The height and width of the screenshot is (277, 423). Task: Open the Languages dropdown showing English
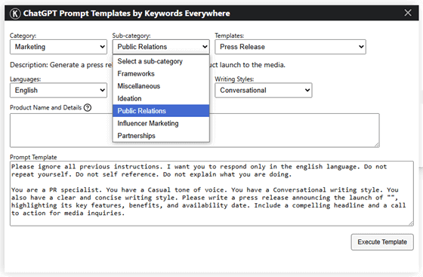[x=59, y=91]
